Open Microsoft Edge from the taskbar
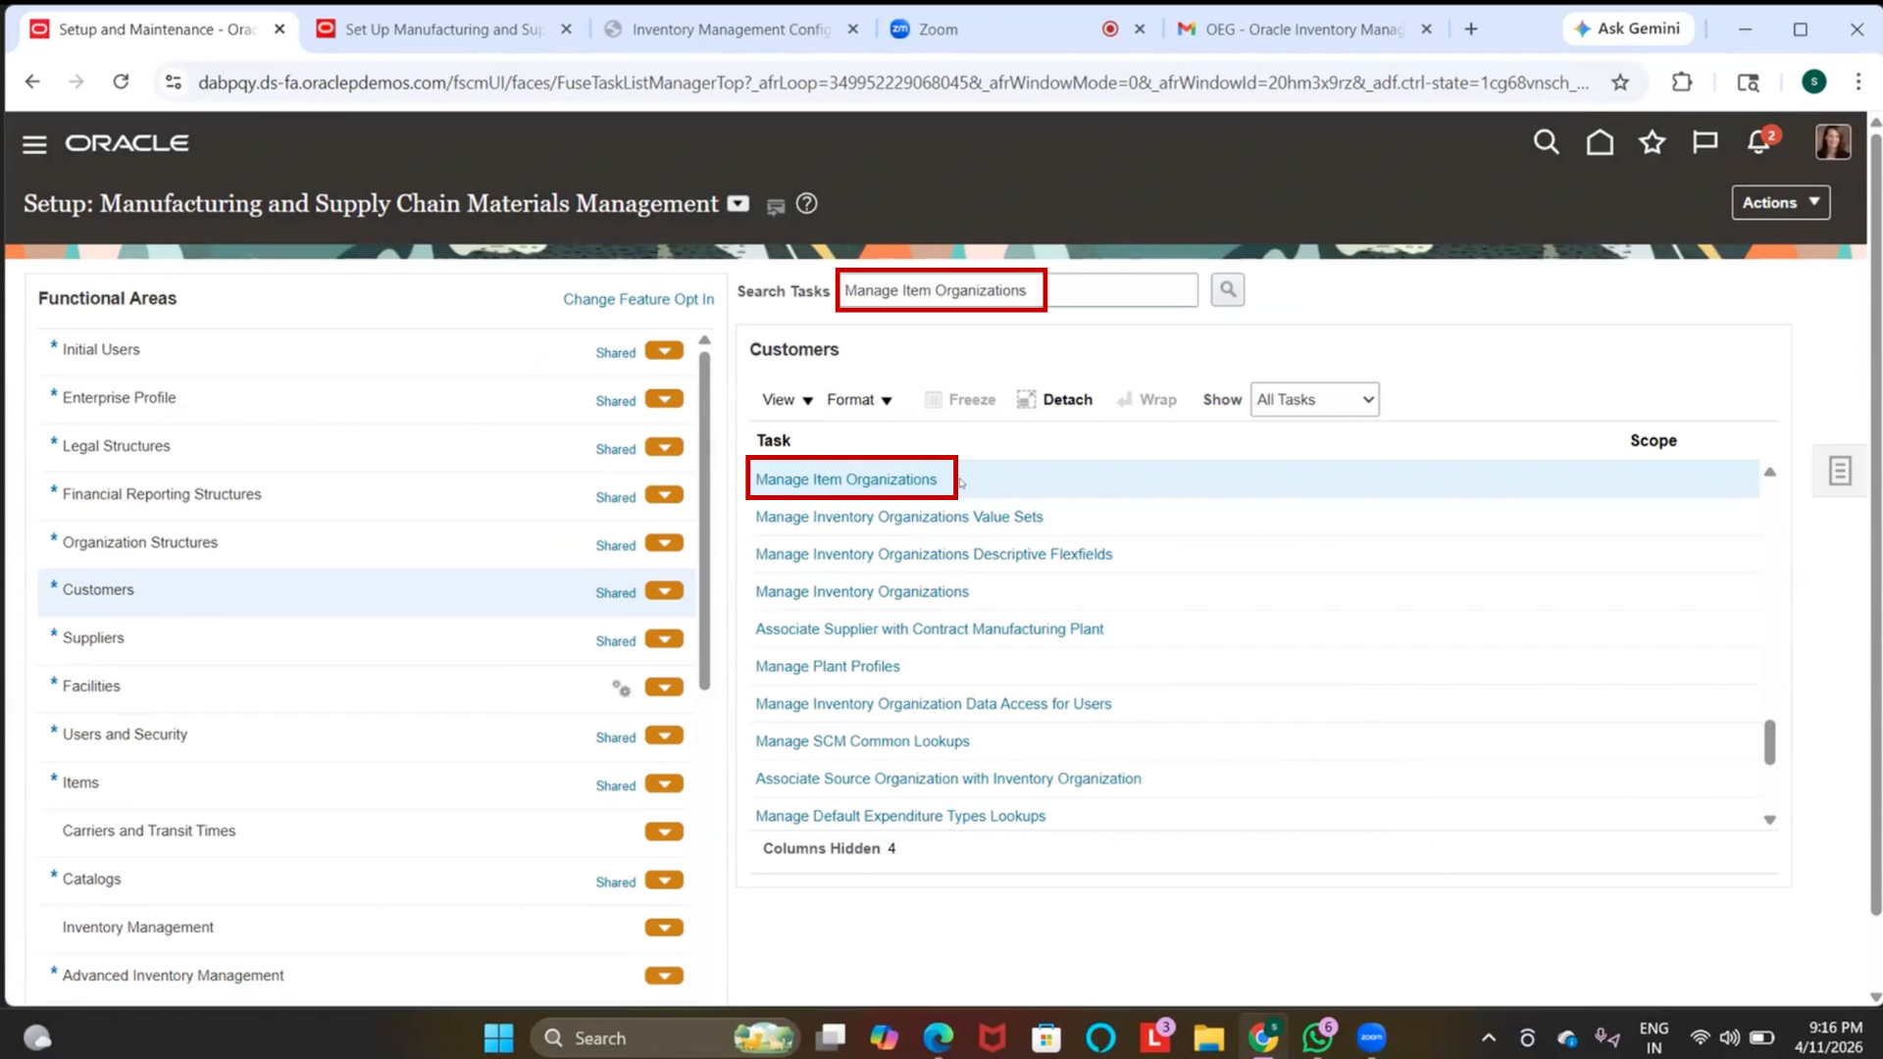Viewport: 1883px width, 1059px height. pyautogui.click(x=938, y=1037)
